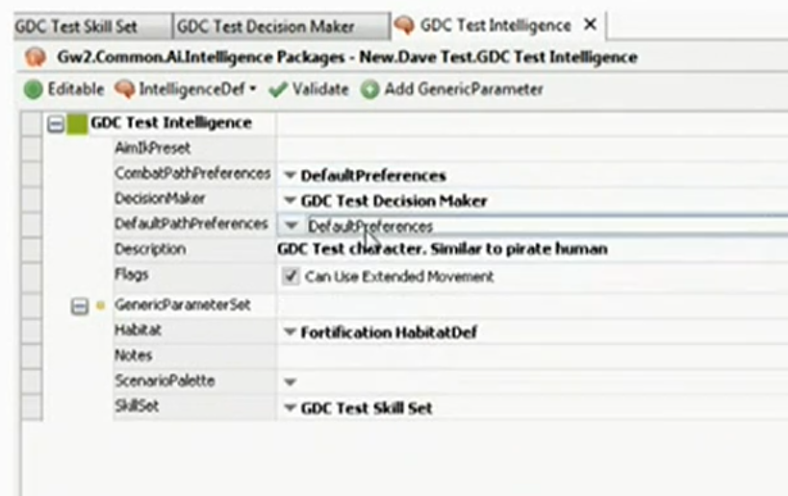Click the empty Notes value field
The width and height of the screenshot is (788, 496).
pos(529,356)
